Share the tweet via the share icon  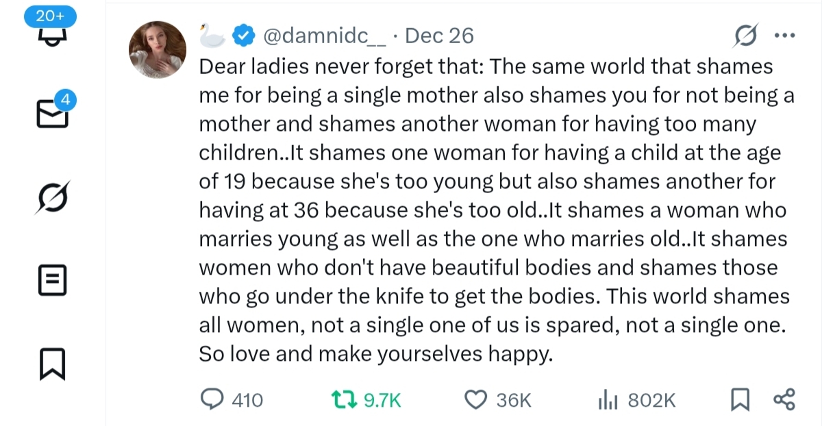tap(783, 400)
